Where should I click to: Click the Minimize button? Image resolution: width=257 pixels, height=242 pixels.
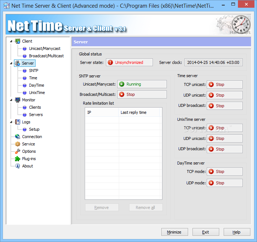(x=175, y=232)
